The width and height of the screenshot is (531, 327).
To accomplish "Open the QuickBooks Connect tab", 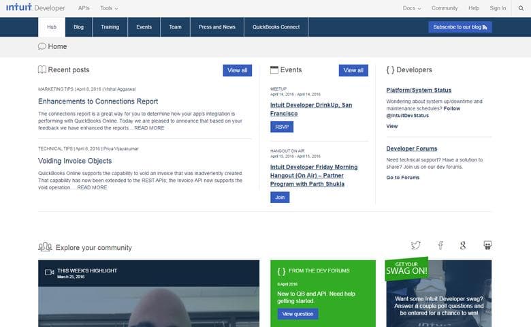I will 276,27.
